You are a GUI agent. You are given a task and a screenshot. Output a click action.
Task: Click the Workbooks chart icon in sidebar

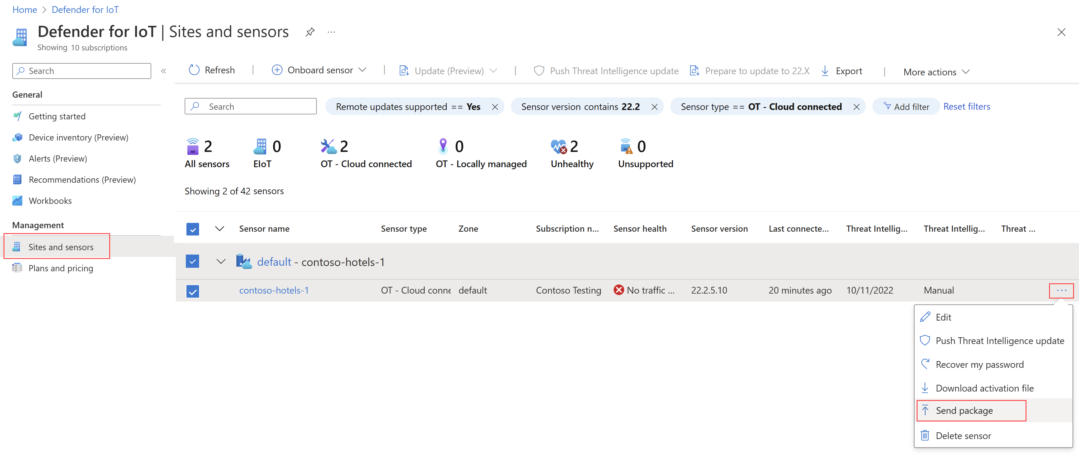tap(17, 201)
